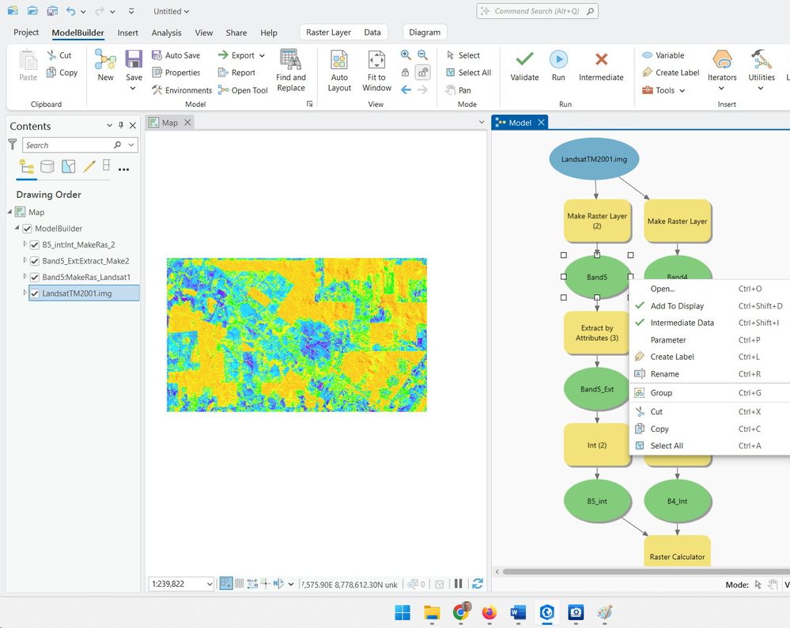The height and width of the screenshot is (628, 790).
Task: Click in the Contents search field
Action: pyautogui.click(x=67, y=146)
